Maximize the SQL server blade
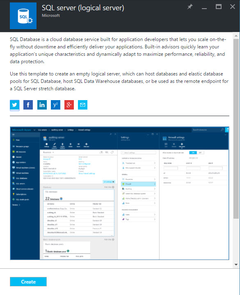Screen dimensions: 240x295 pyautogui.click(x=219, y=7)
